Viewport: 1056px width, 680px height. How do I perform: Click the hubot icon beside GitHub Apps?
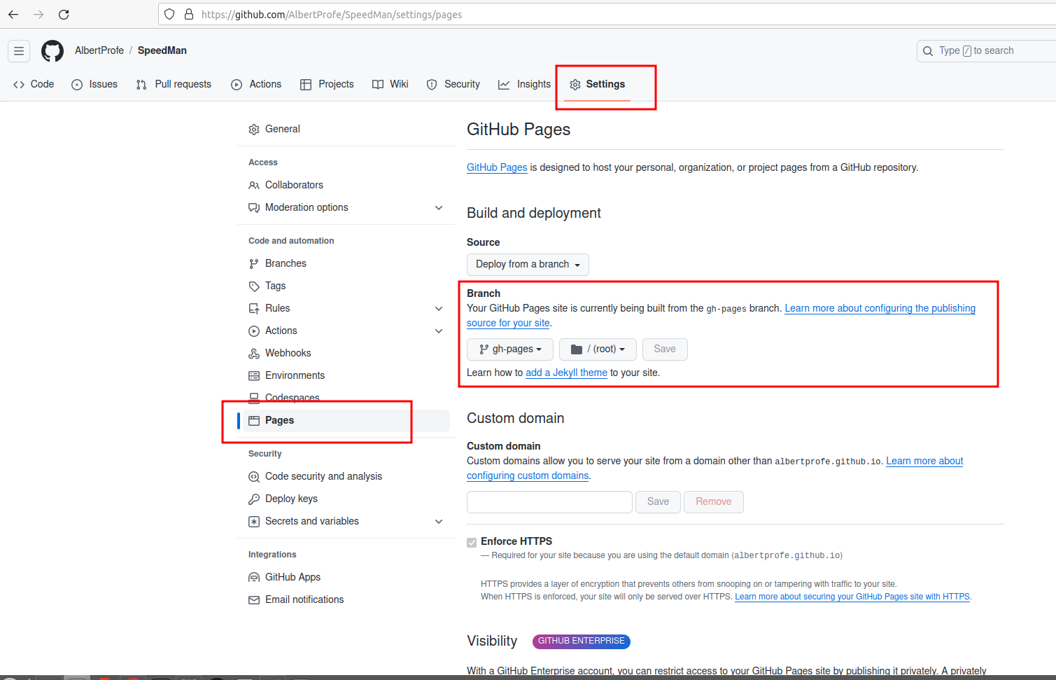pyautogui.click(x=254, y=578)
